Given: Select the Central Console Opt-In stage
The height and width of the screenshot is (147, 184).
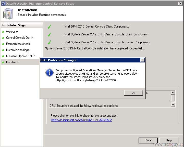Looking at the screenshot, I should (x=20, y=38).
